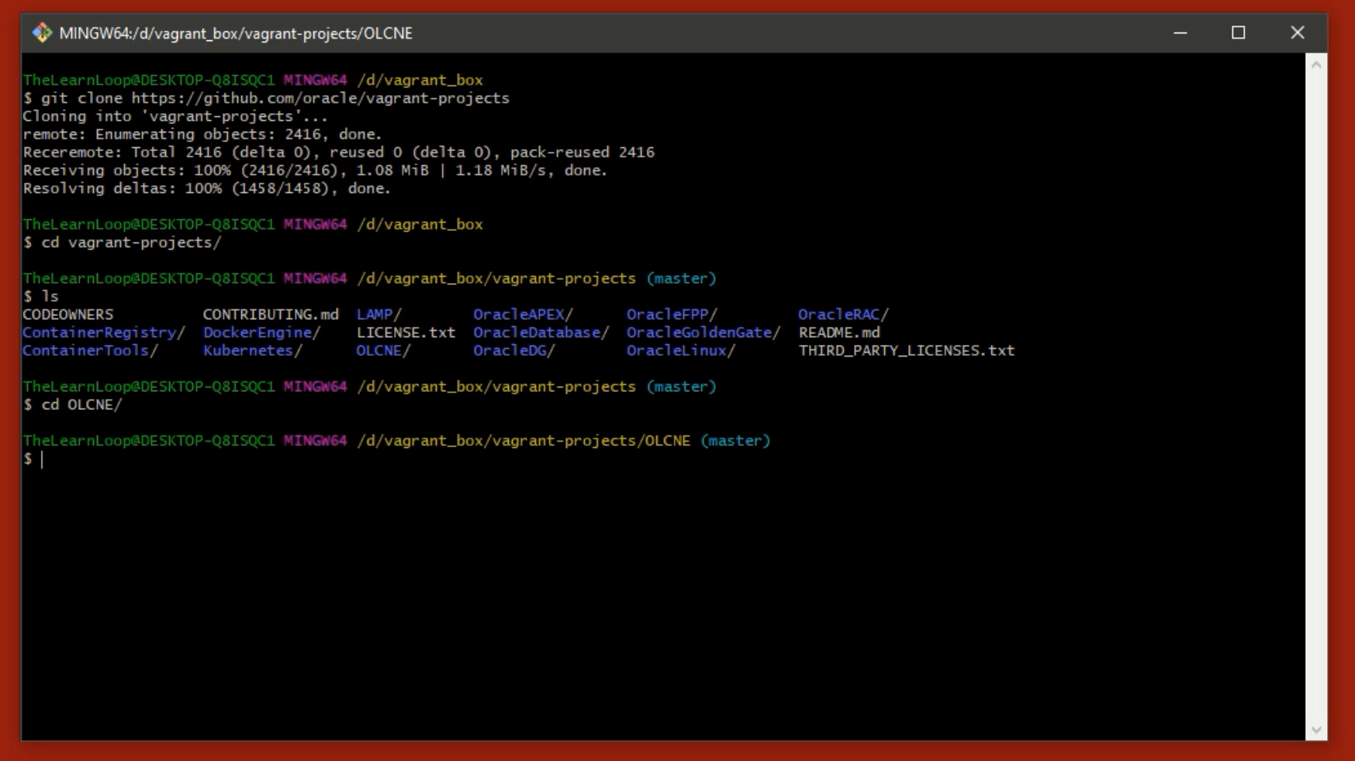Click the vertical scrollbar track
Screen dimensions: 1355x761
(x=1315, y=387)
